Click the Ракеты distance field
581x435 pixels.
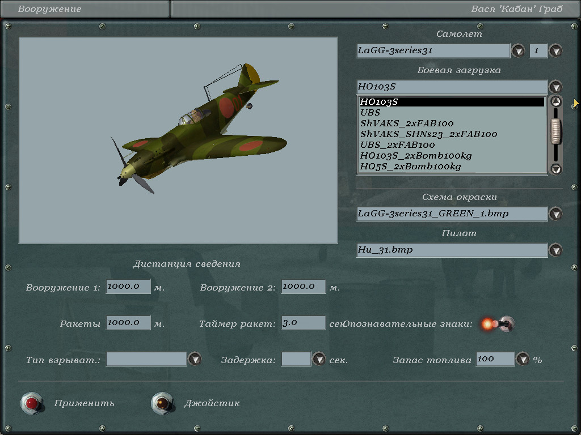(128, 322)
